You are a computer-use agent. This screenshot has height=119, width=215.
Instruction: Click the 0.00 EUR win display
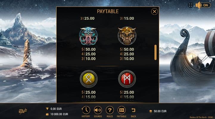tap(56, 109)
